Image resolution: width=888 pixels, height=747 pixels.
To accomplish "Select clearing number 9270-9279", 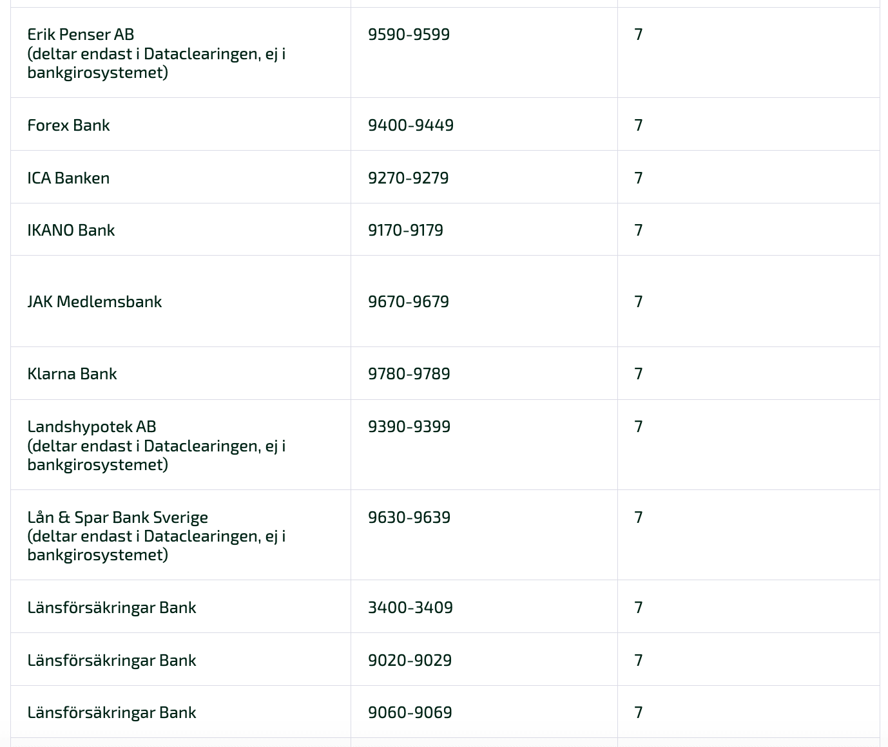I will [x=408, y=178].
